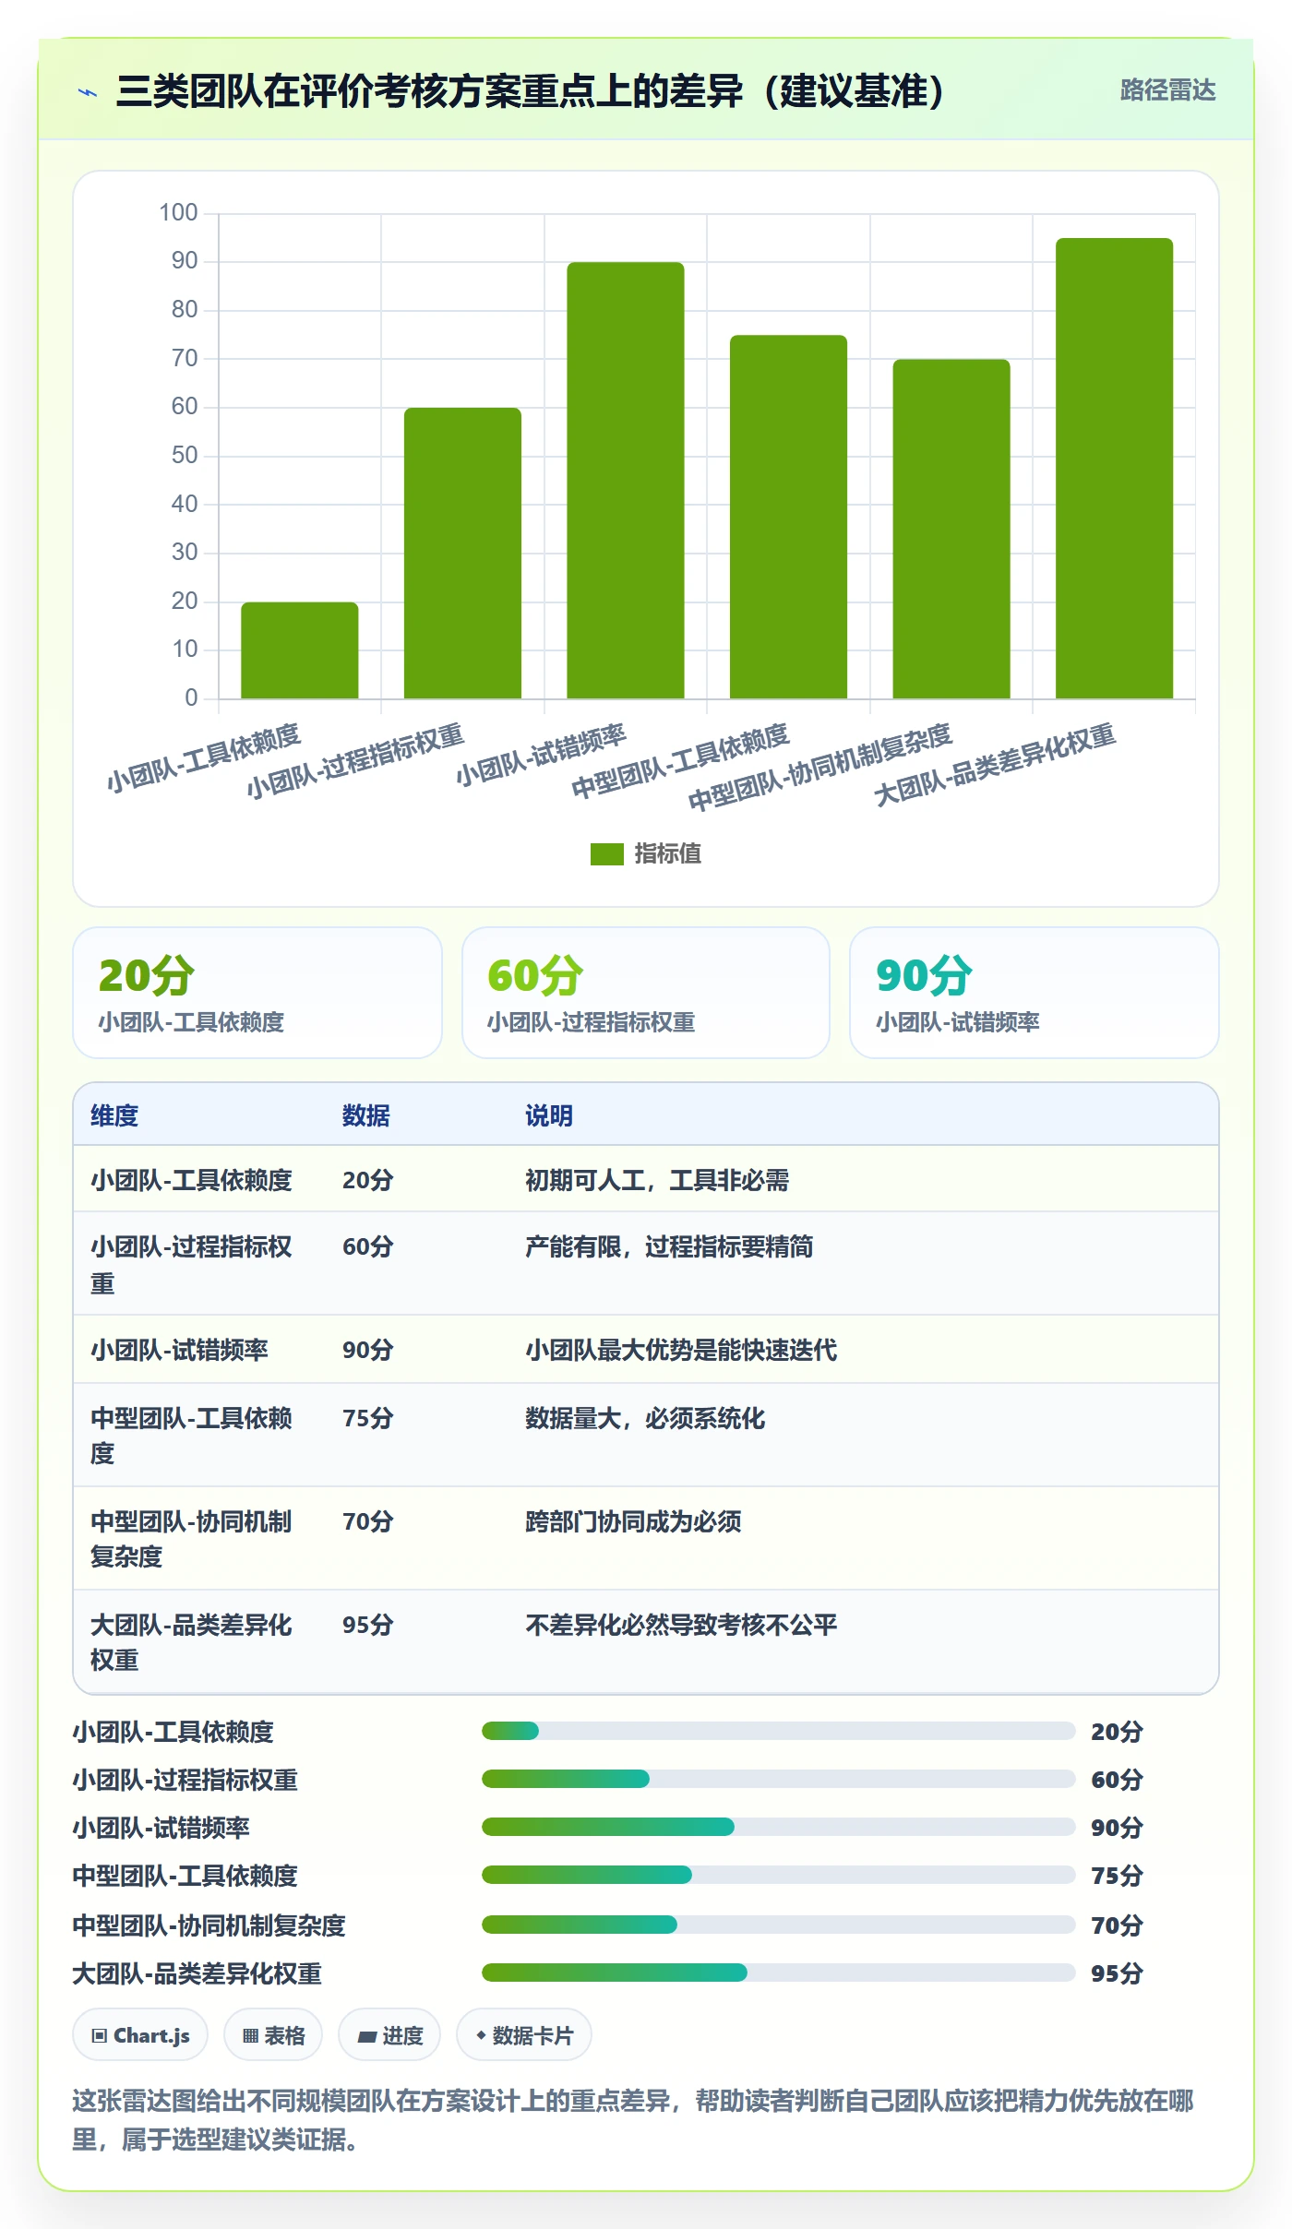Open the 60分 小团队-过程指标权重 card
This screenshot has width=1292, height=2229.
pos(646,993)
